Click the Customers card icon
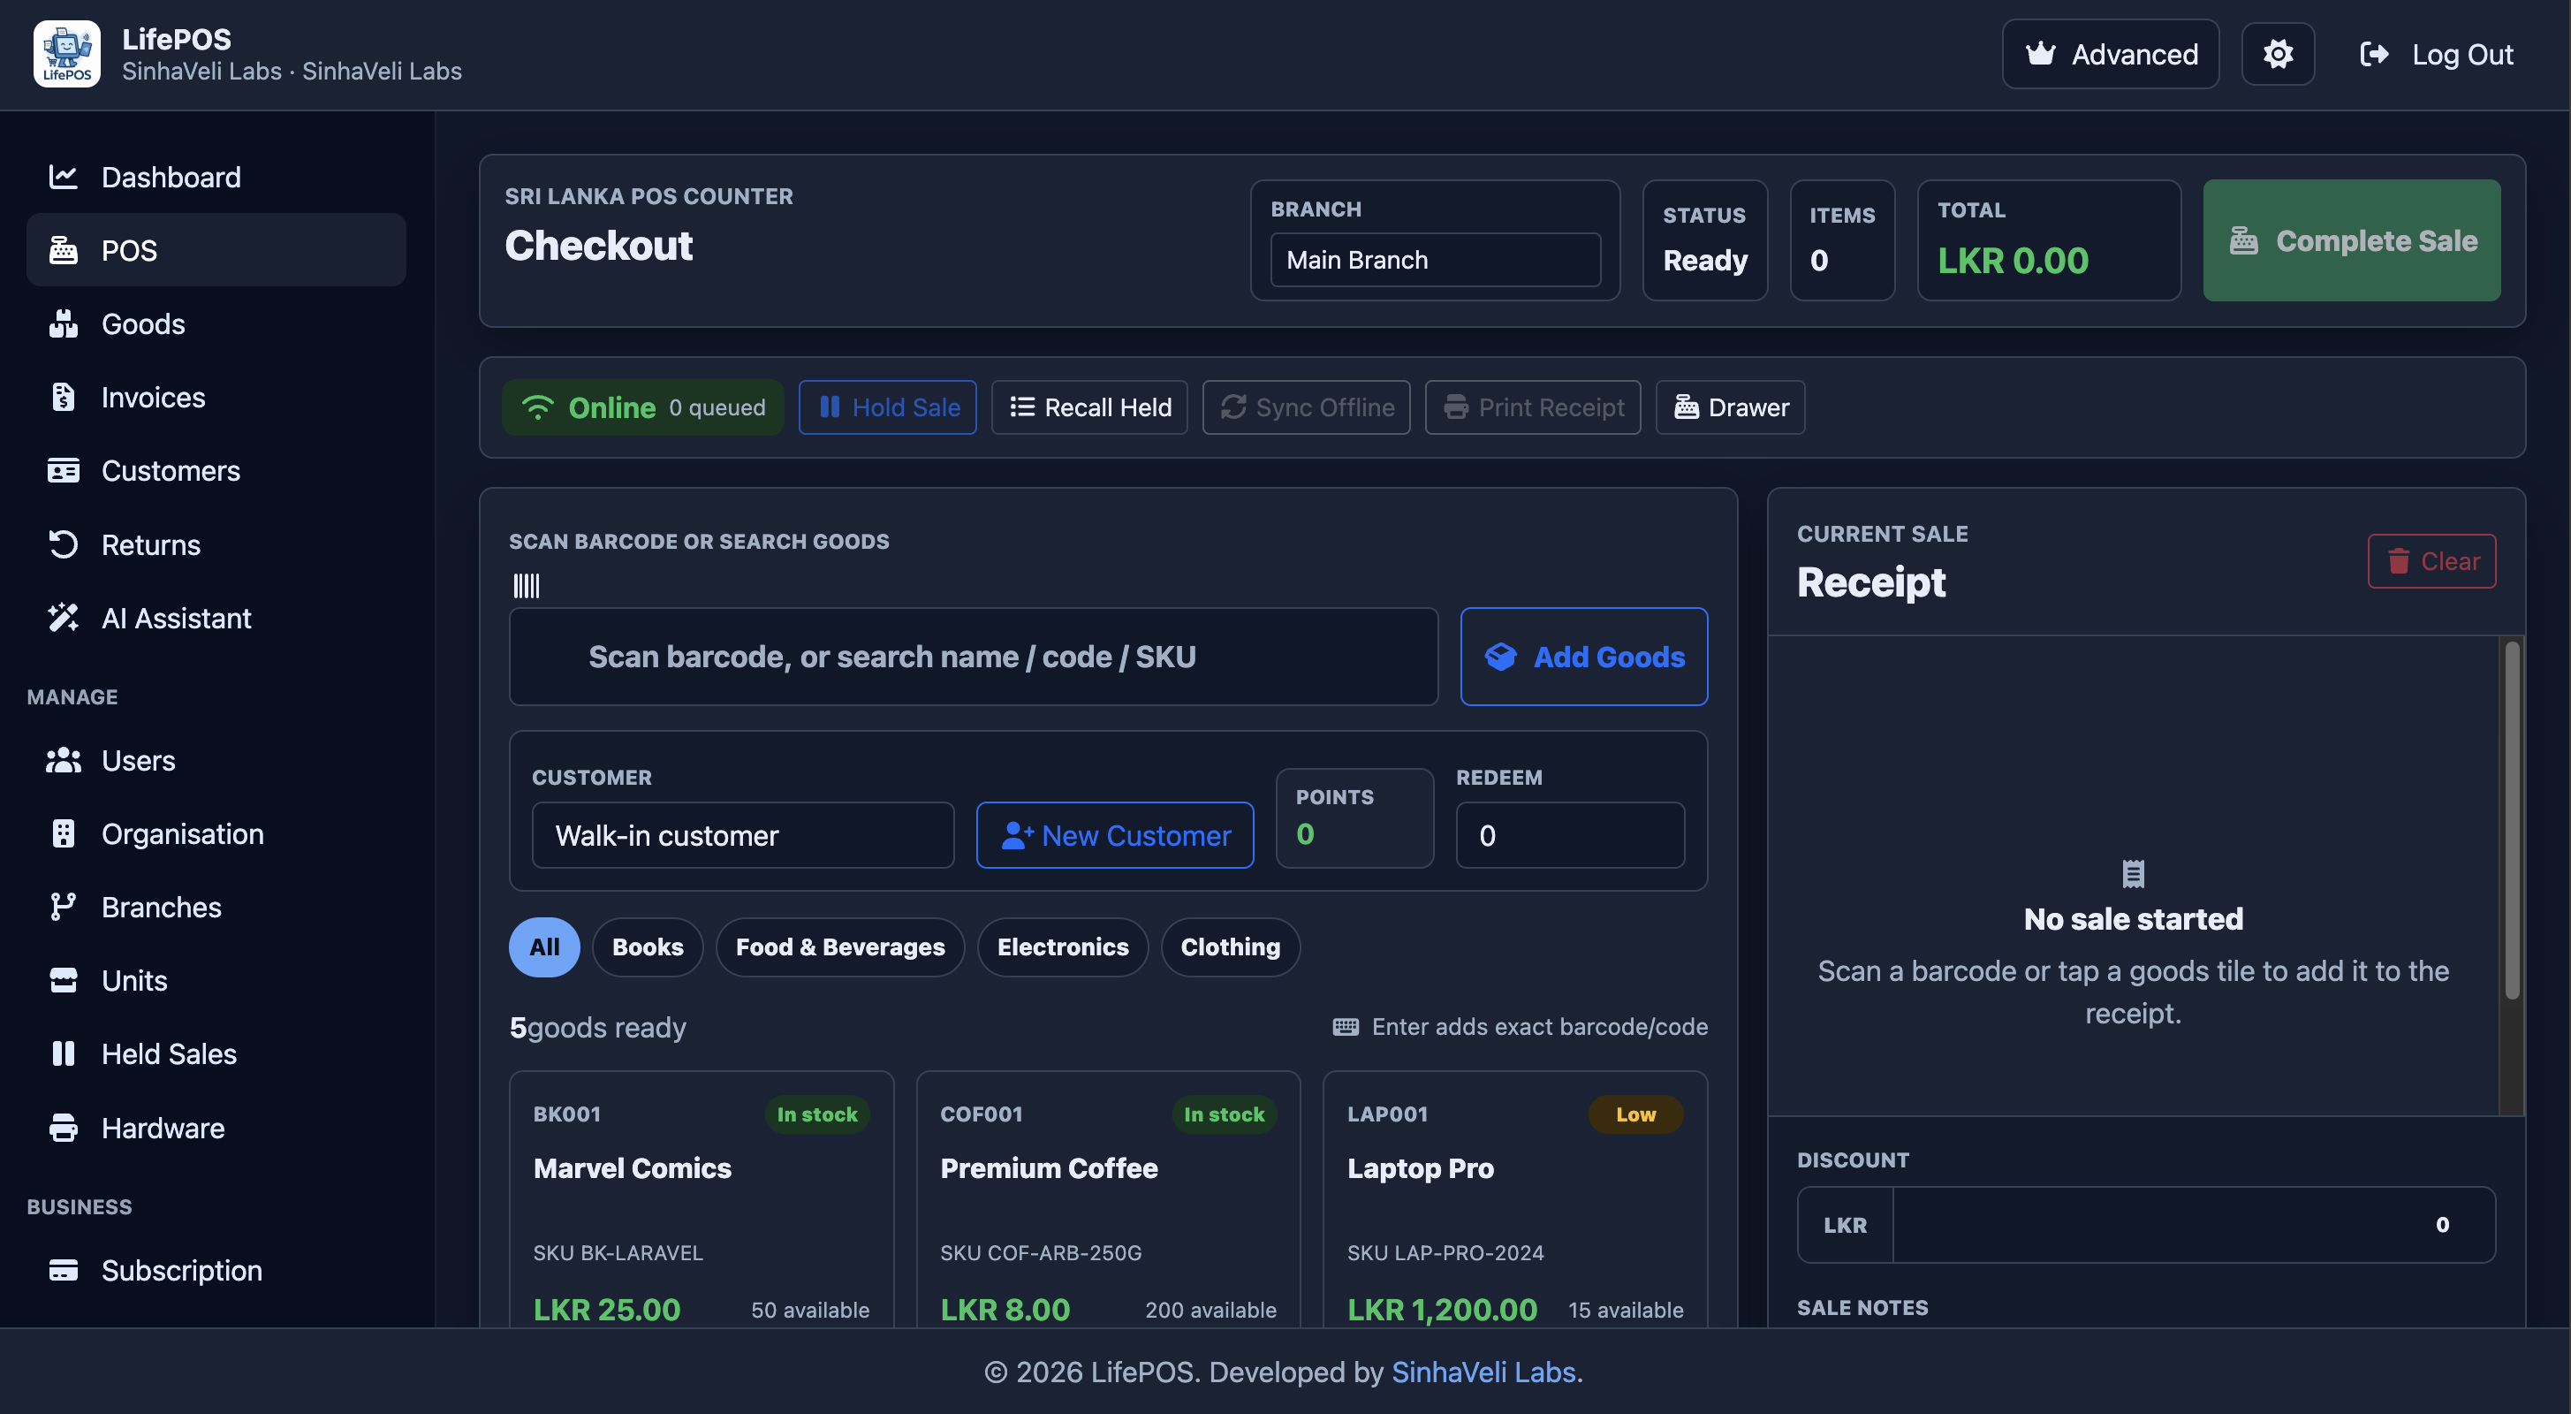The width and height of the screenshot is (2571, 1414). [63, 470]
